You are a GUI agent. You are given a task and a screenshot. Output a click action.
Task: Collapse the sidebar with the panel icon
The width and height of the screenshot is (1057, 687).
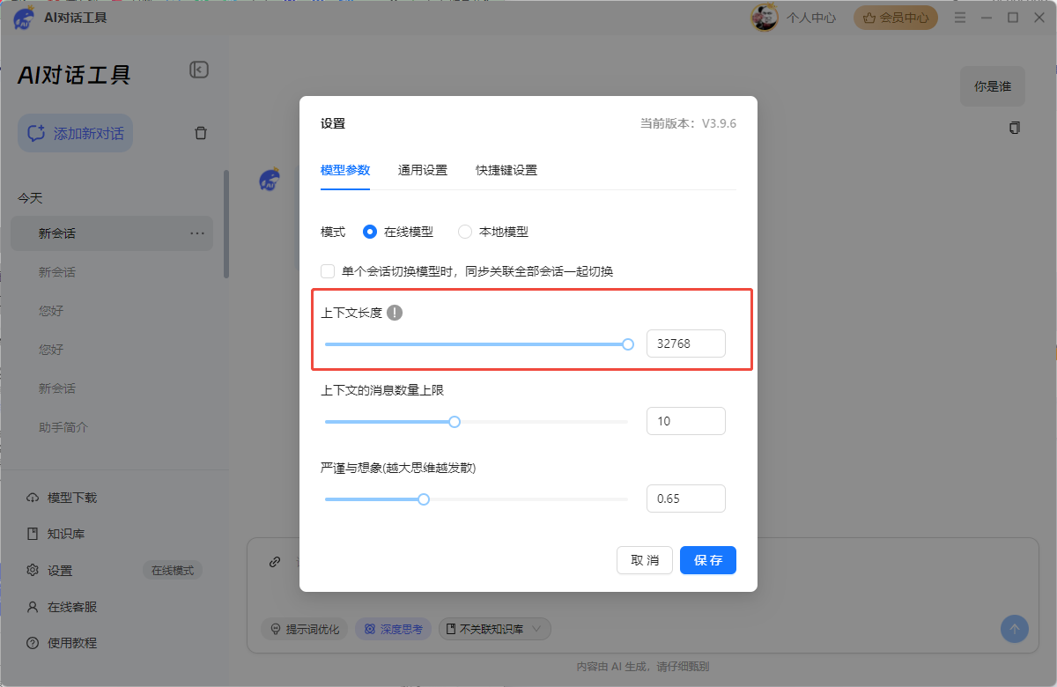pos(199,70)
